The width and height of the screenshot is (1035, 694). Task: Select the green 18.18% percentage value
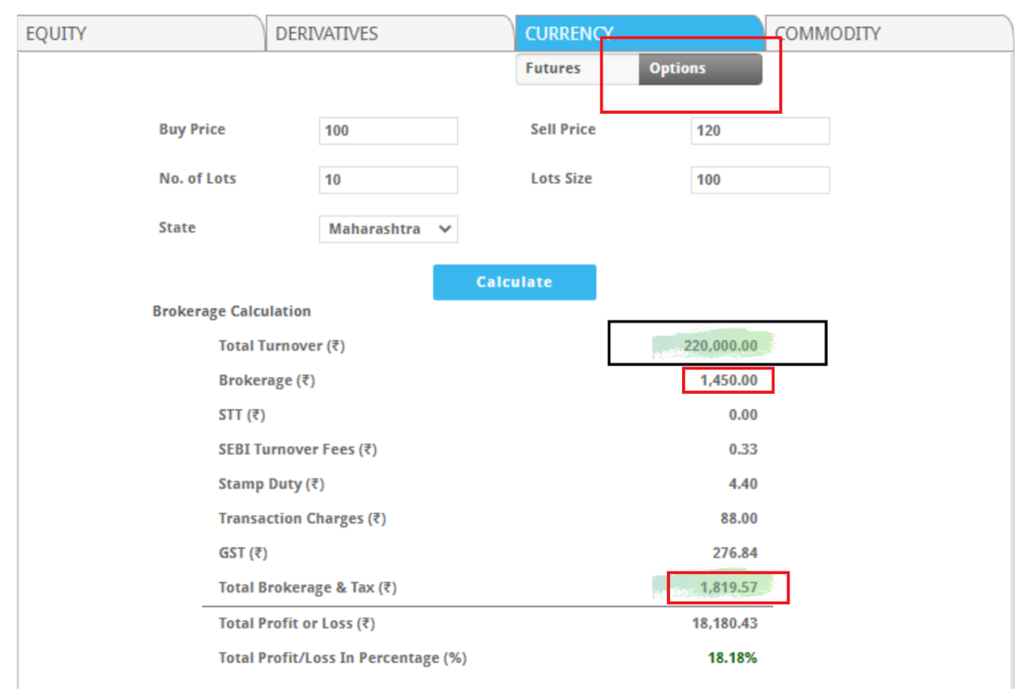point(732,657)
